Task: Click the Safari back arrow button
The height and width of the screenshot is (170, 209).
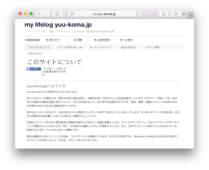Action: pos(39,14)
